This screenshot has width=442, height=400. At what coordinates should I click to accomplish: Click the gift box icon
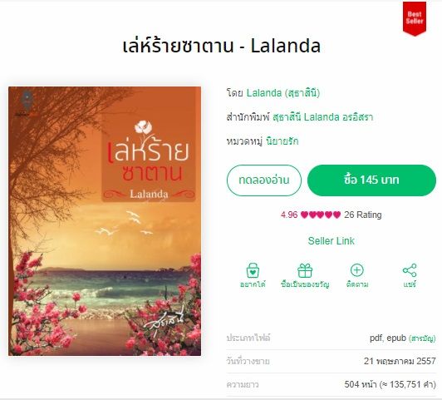click(x=305, y=270)
